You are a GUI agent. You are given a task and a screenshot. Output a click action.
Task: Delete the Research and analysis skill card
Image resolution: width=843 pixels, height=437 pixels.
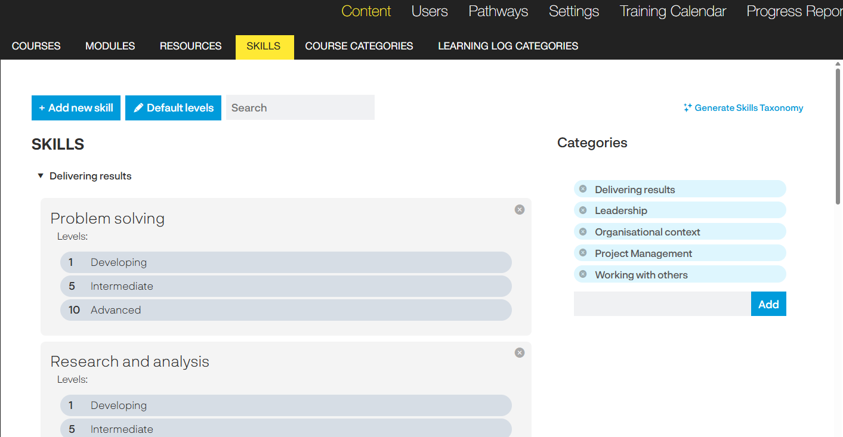click(520, 353)
